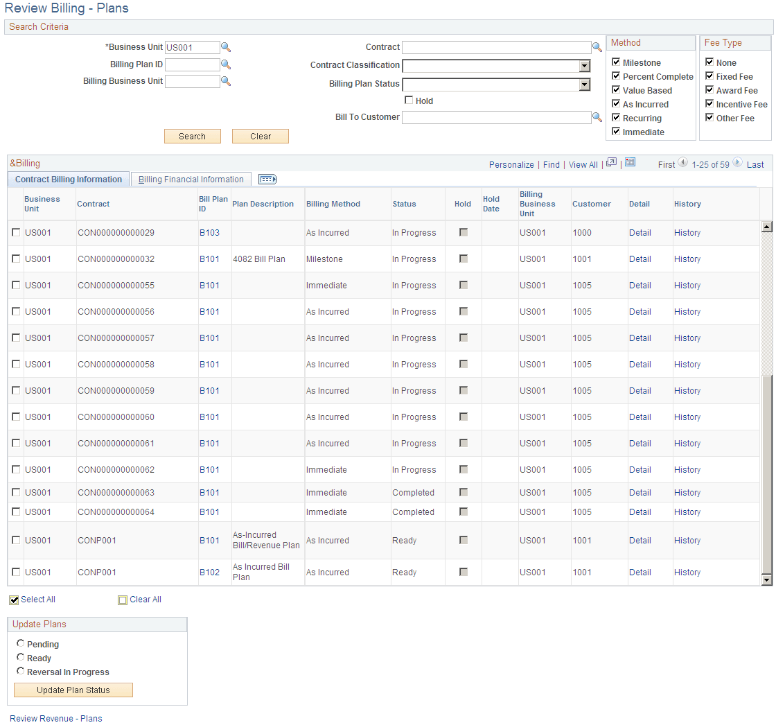
Task: Select the Ready radio button under Update Plans
Action: [x=21, y=657]
